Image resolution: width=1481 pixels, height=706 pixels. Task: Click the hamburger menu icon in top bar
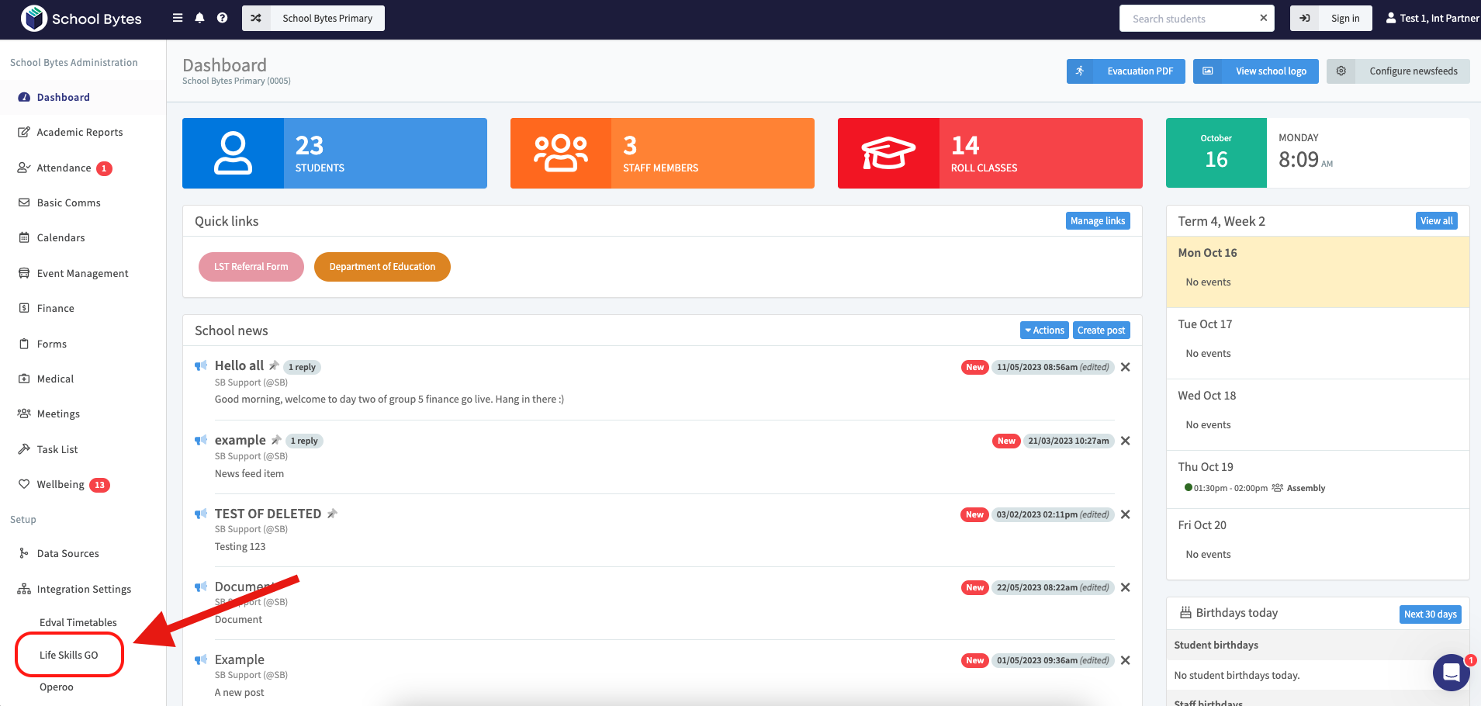tap(178, 18)
